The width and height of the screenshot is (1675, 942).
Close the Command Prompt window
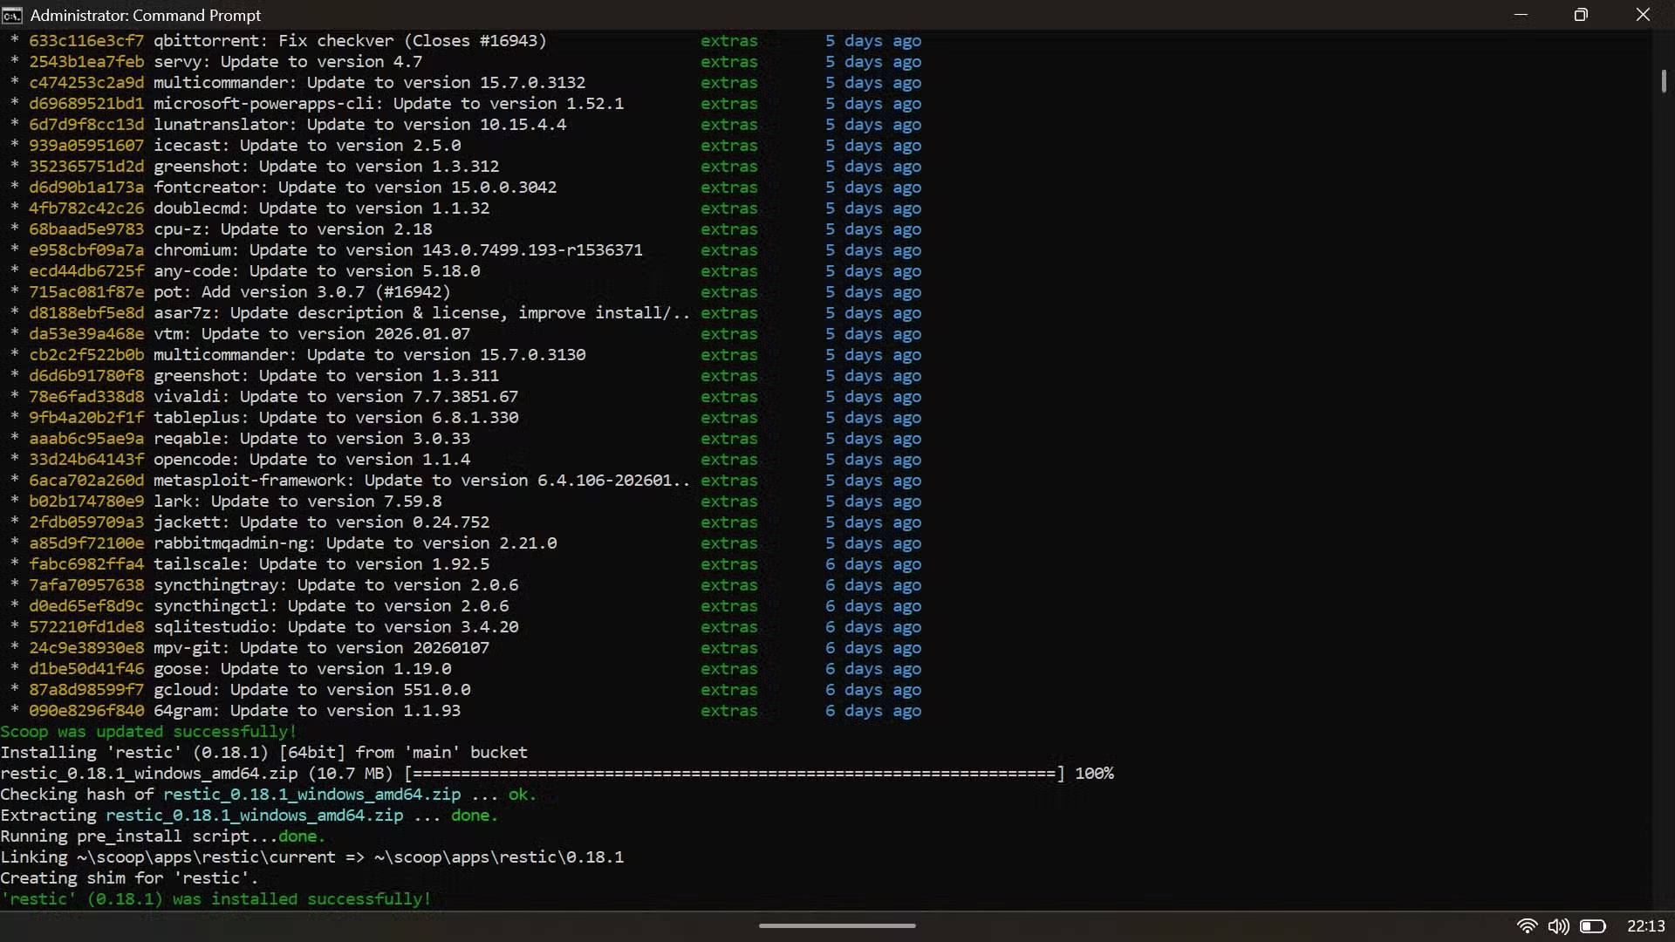[x=1643, y=15]
